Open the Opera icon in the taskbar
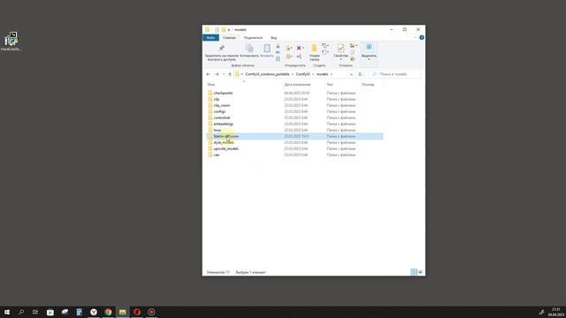 137,312
